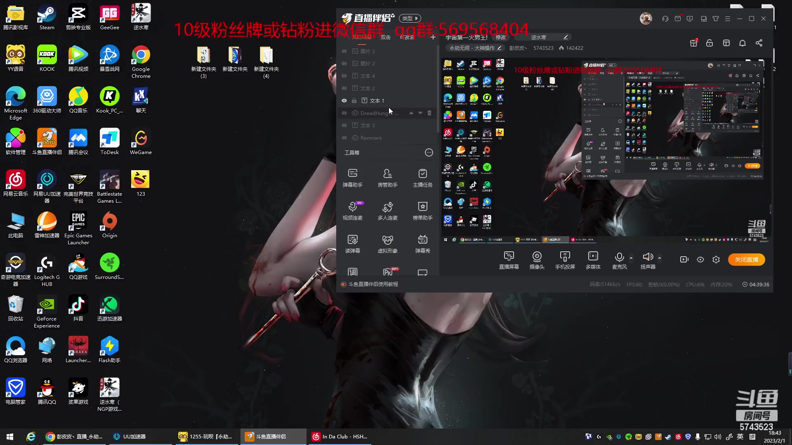Open the 斗鱼直播伴侣使用教程 tutorial link
The image size is (792, 445).
click(373, 284)
